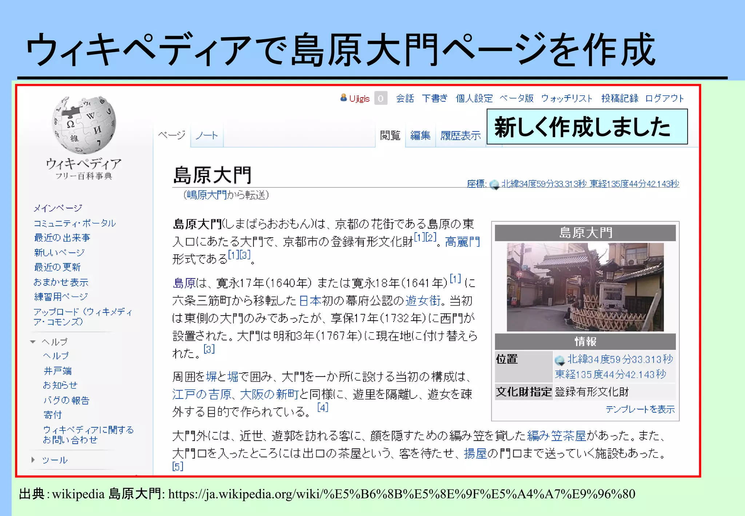Open the 投稿記録 link
This screenshot has height=516, width=745.
point(620,98)
